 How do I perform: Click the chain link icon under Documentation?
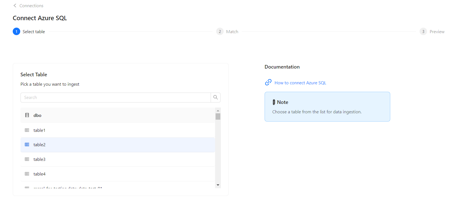[268, 82]
